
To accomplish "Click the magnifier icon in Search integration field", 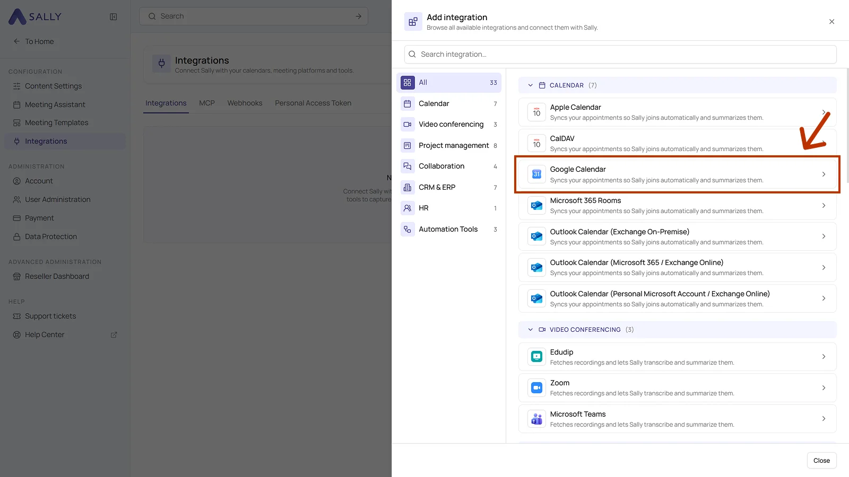I will (x=412, y=54).
